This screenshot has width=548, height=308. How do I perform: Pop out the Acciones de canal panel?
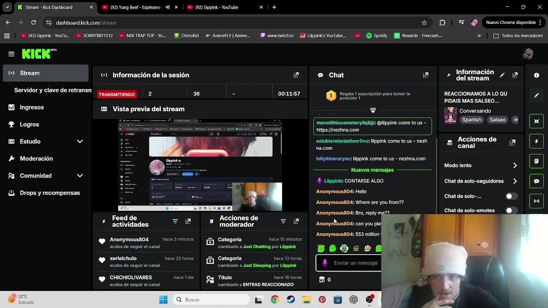(x=512, y=142)
